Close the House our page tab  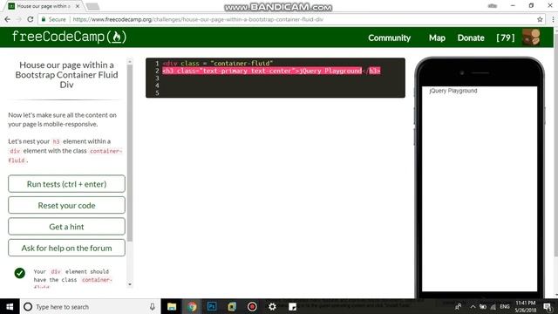pos(78,6)
